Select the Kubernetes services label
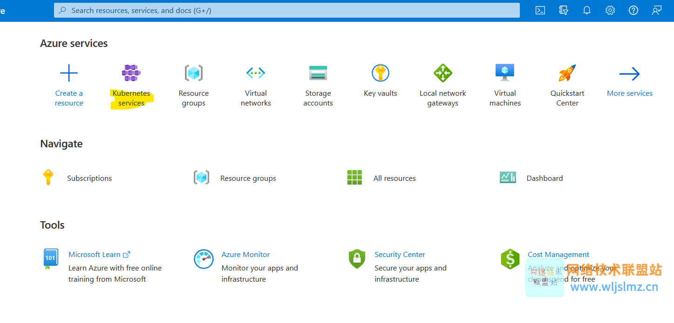The height and width of the screenshot is (323, 674). (x=131, y=98)
